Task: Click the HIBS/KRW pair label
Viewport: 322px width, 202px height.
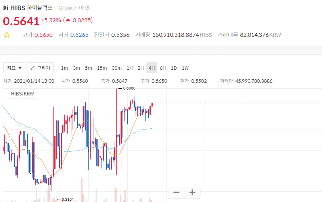Action: coord(22,94)
